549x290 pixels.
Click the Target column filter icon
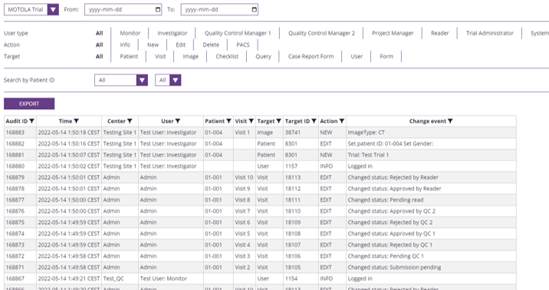pos(278,121)
